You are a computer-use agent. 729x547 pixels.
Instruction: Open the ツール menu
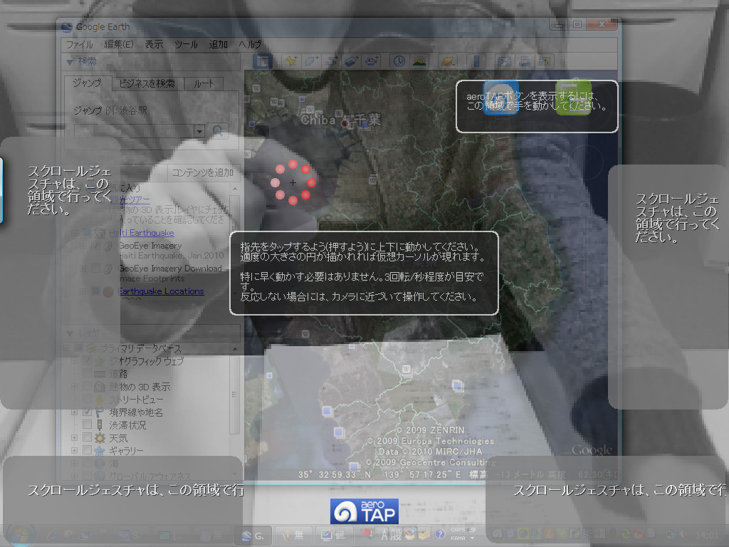(x=185, y=44)
